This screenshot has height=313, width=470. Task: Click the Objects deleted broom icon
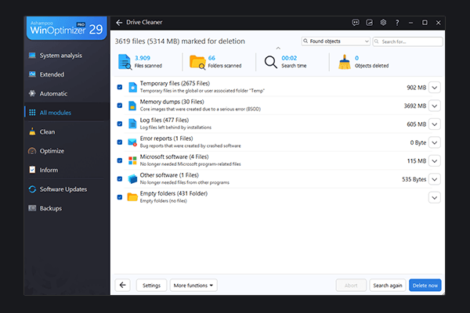(x=345, y=62)
